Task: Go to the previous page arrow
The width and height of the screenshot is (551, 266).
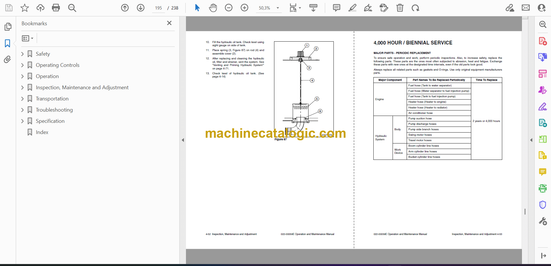Action: point(125,8)
